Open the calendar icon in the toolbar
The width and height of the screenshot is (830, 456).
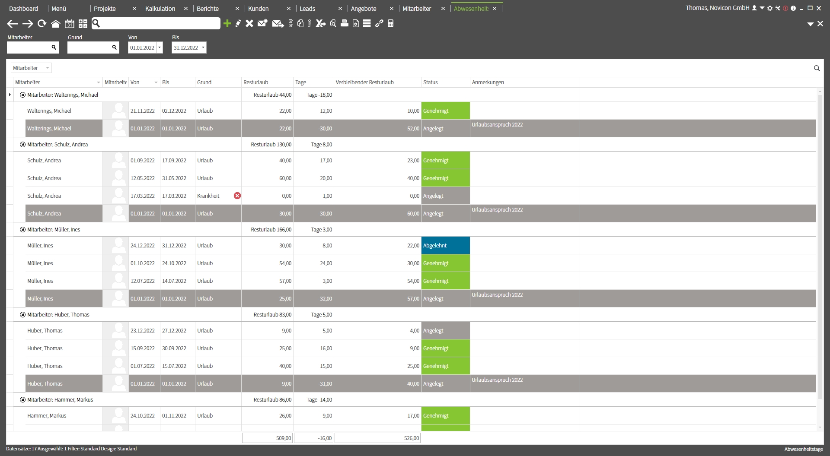[x=70, y=24]
